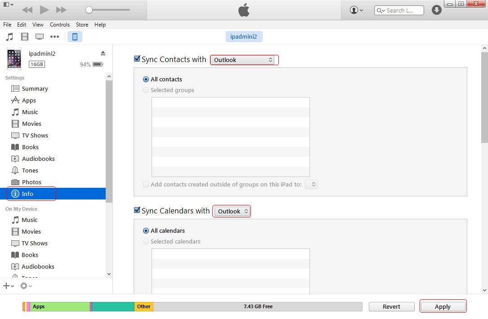Open the account user icon menu
The height and width of the screenshot is (319, 488).
[x=356, y=10]
